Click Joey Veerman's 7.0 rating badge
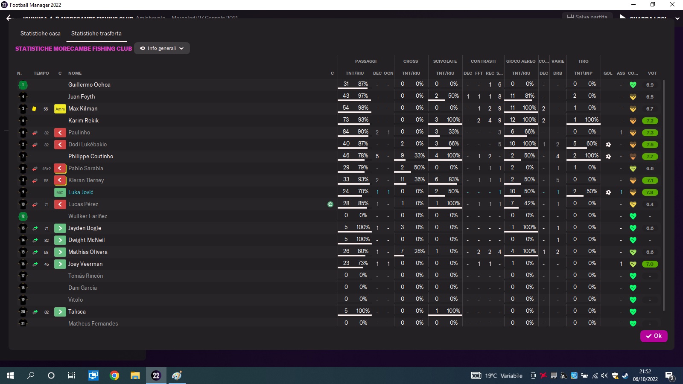Viewport: 683px width, 384px height. pos(650,264)
